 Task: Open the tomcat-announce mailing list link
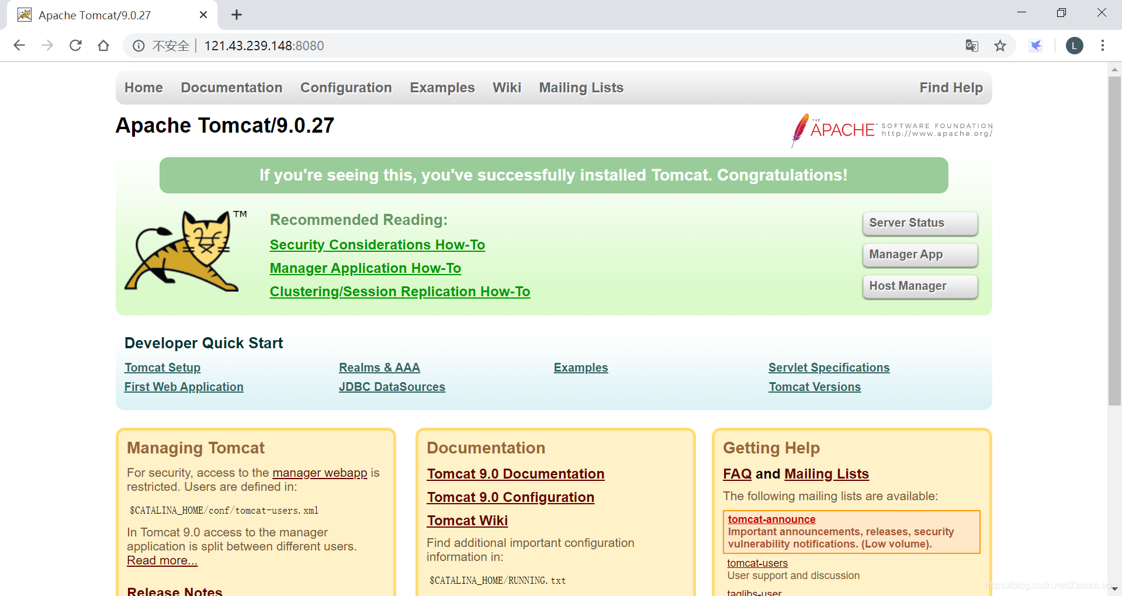pos(771,519)
